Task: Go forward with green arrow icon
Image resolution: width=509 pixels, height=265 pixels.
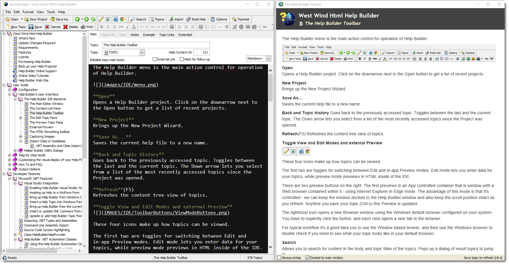Action: click(x=86, y=19)
